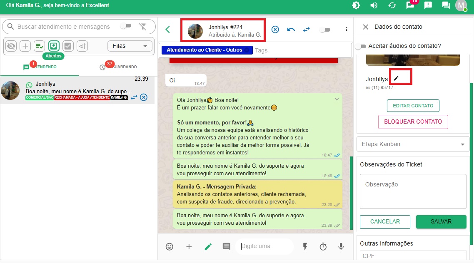
Task: Open the Filas dropdown
Action: tap(130, 46)
